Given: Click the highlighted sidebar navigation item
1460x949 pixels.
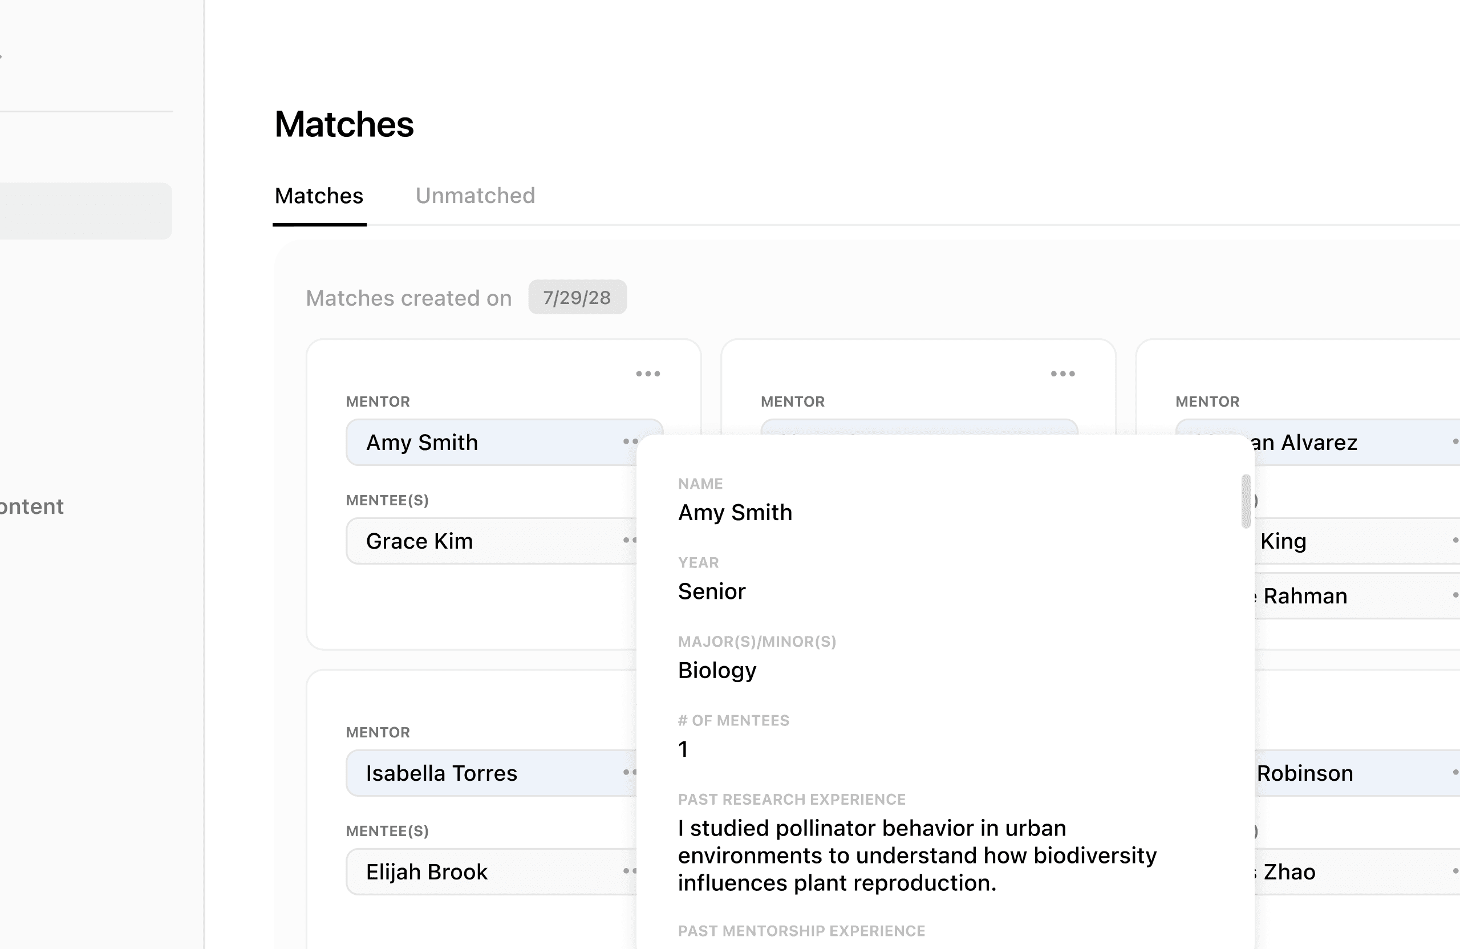Looking at the screenshot, I should pos(86,211).
